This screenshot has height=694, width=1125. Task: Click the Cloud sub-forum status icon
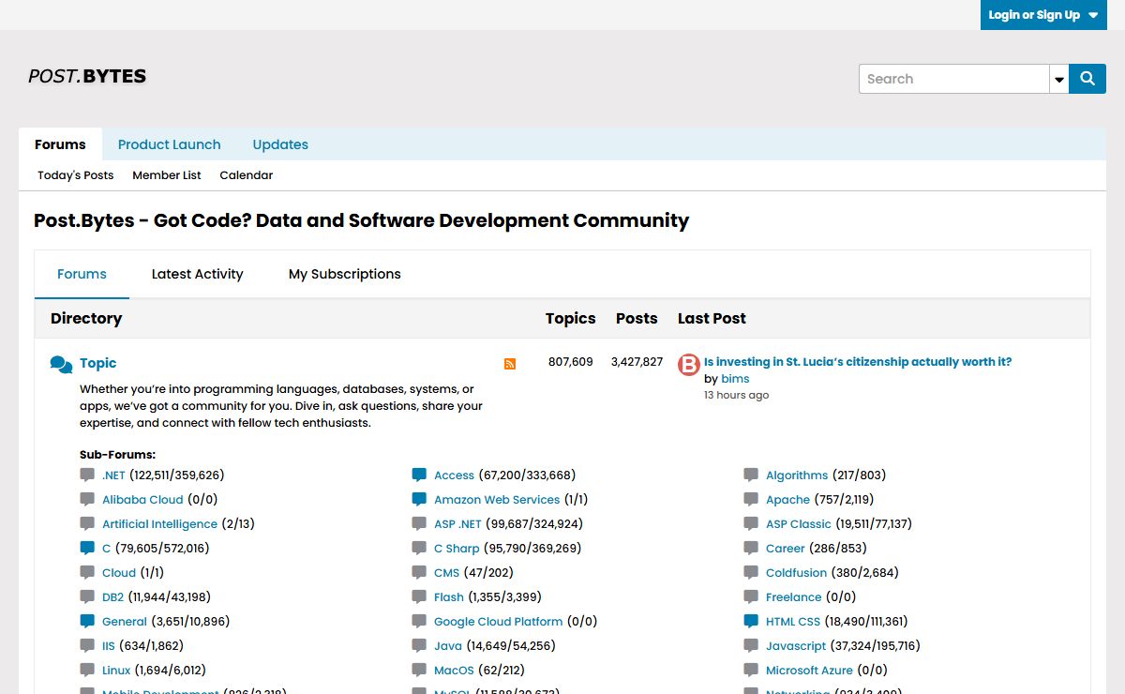87,573
